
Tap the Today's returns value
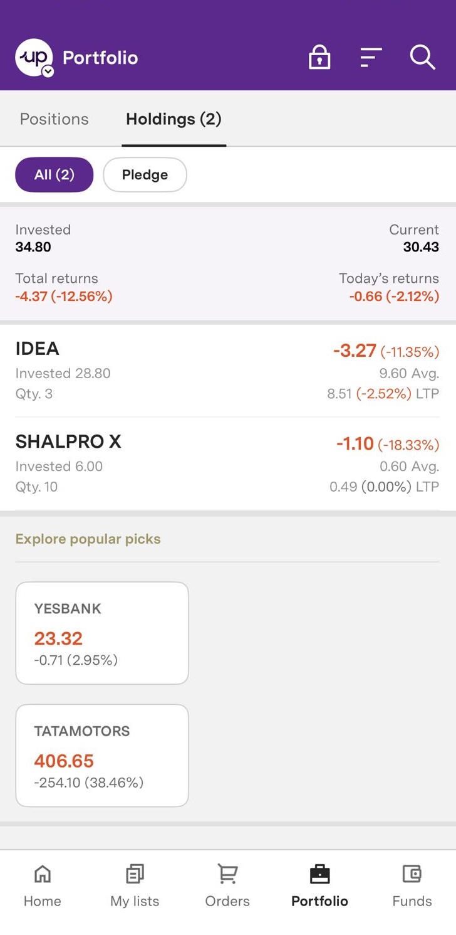click(394, 296)
